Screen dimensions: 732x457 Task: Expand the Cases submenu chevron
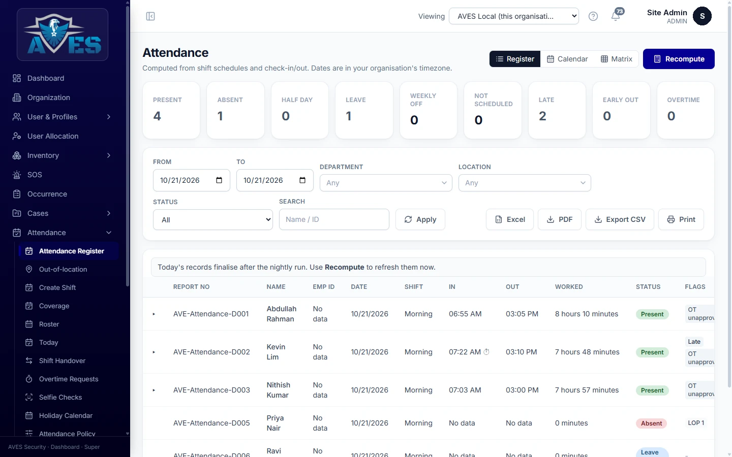point(109,213)
